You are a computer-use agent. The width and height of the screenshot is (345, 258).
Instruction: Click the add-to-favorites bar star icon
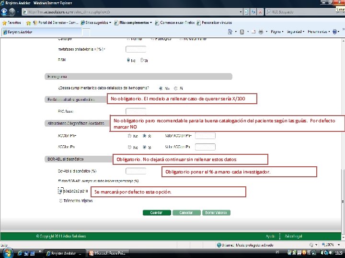pyautogui.click(x=28, y=23)
